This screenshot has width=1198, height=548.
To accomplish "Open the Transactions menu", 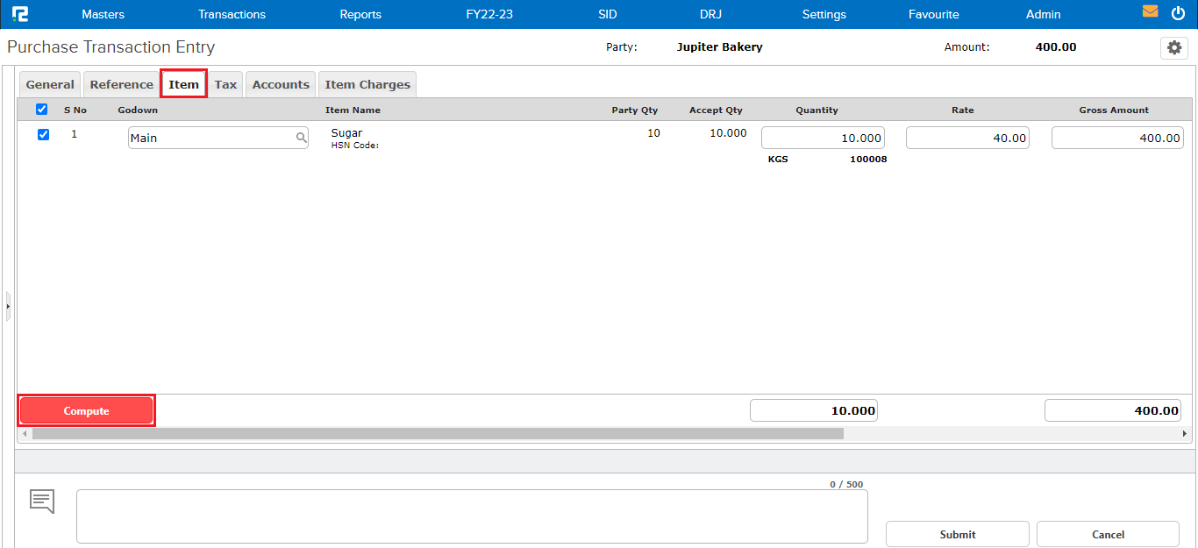I will [232, 14].
